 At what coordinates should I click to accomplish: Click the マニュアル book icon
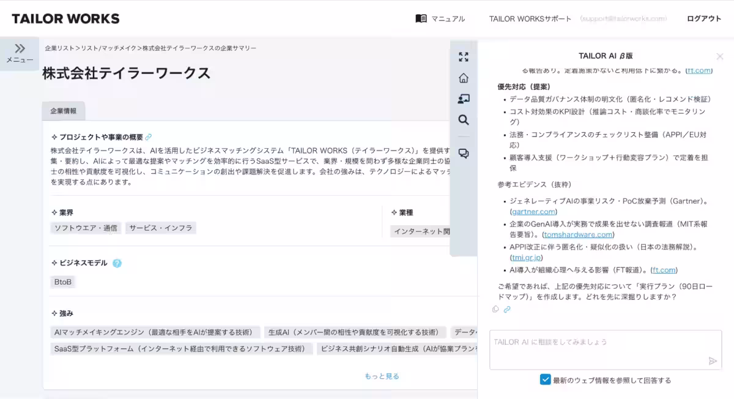421,18
